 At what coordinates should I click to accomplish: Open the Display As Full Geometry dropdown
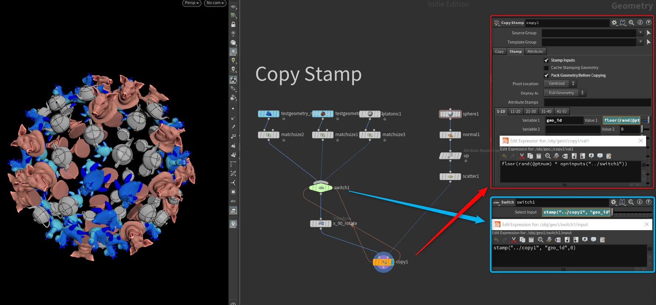[x=565, y=93]
